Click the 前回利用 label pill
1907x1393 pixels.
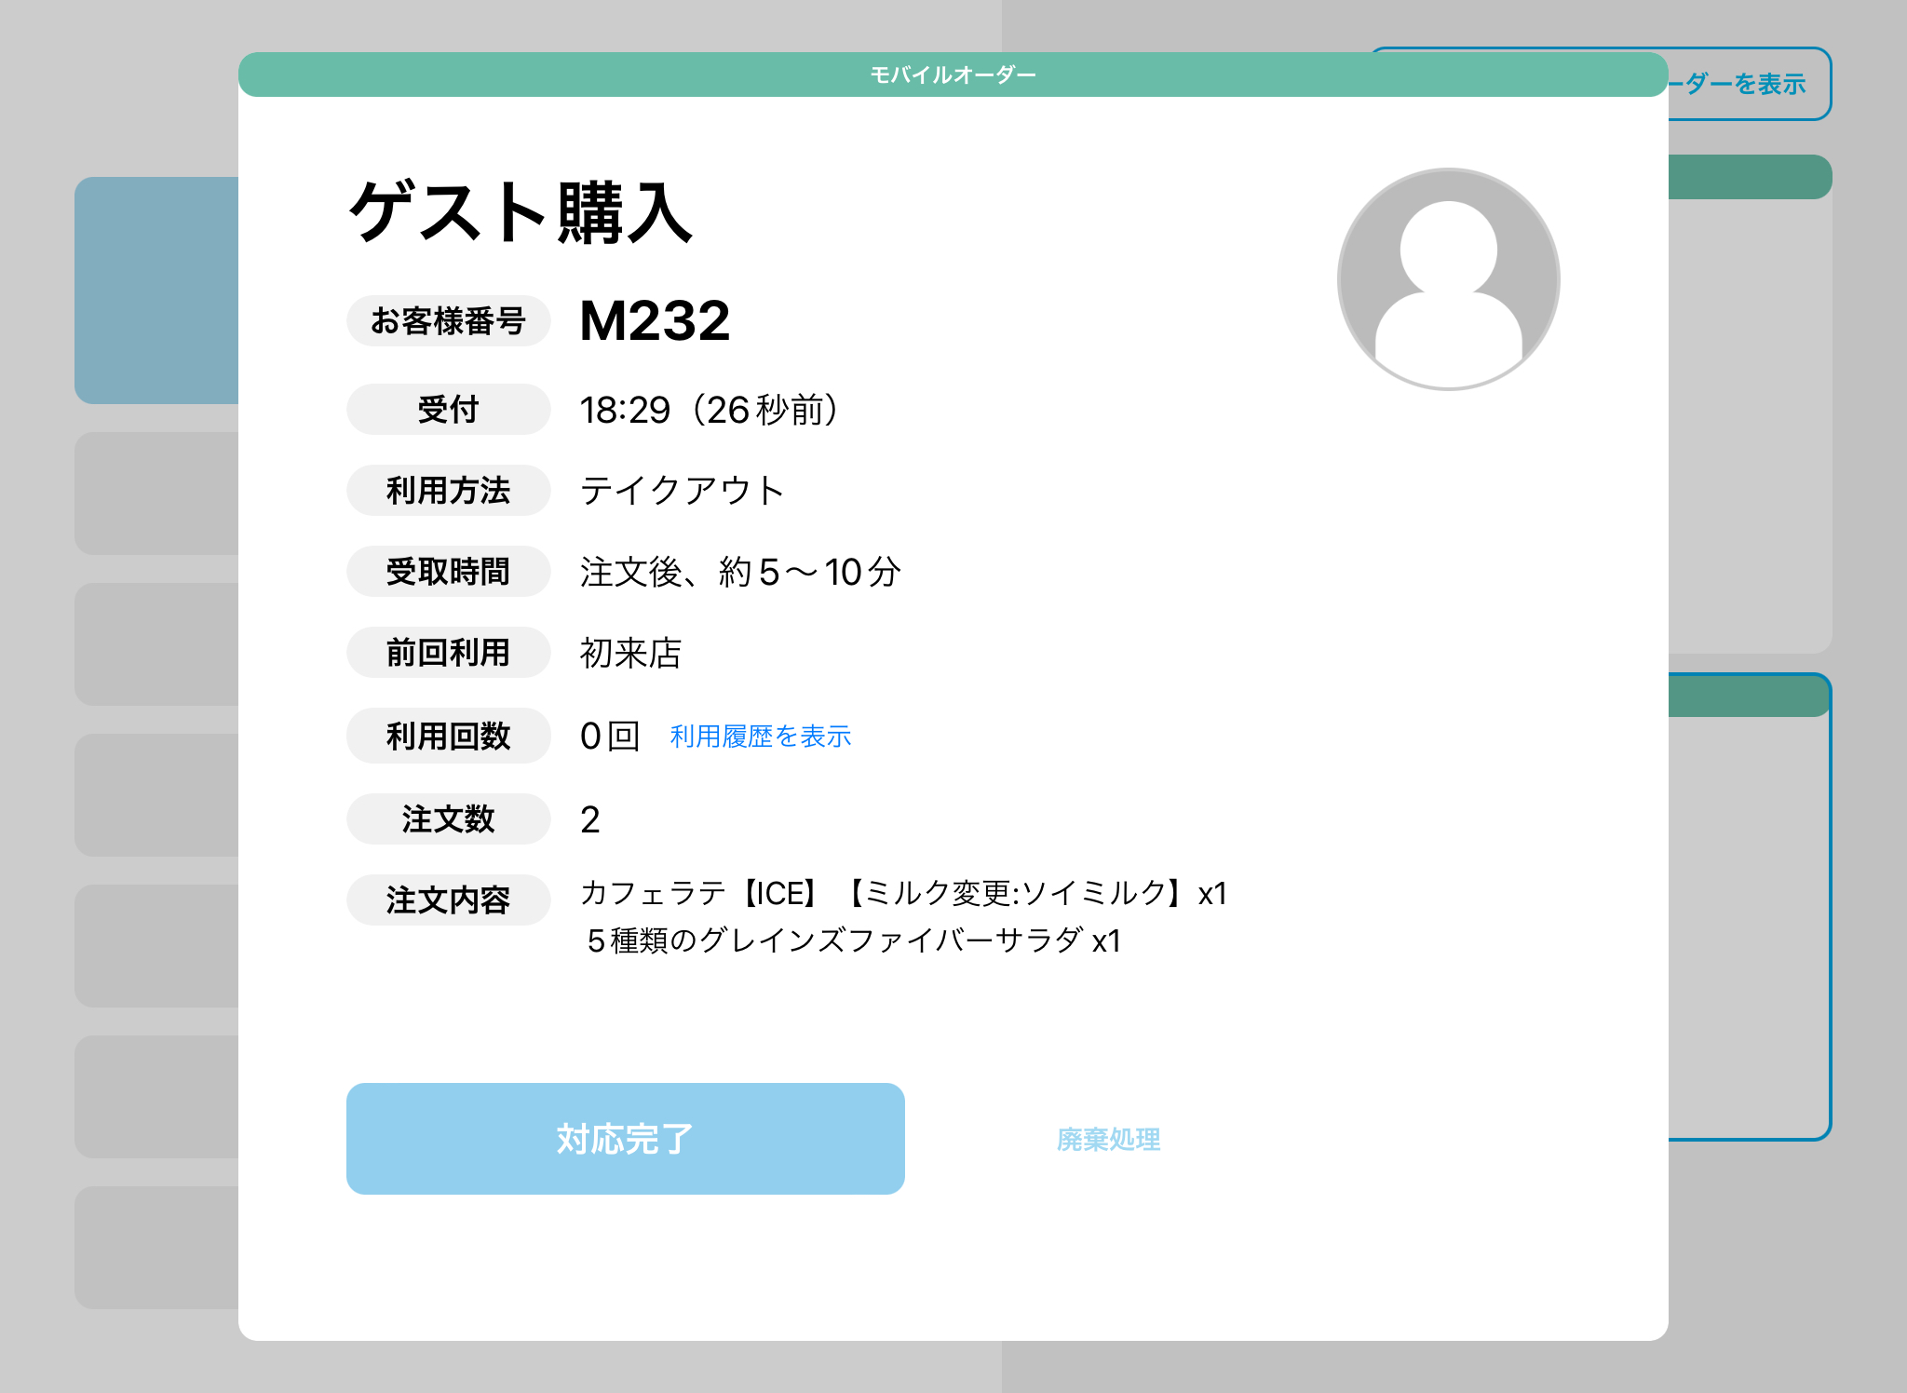tap(448, 653)
